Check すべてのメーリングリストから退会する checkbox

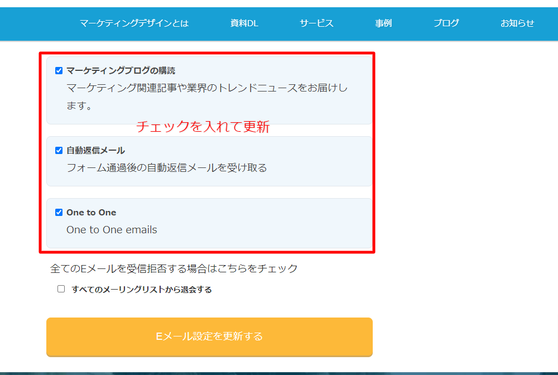point(61,289)
